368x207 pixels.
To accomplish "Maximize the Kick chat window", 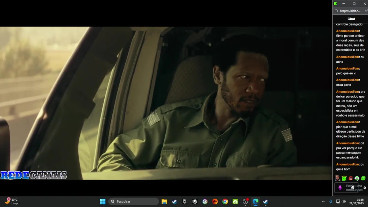I will pos(354,3).
